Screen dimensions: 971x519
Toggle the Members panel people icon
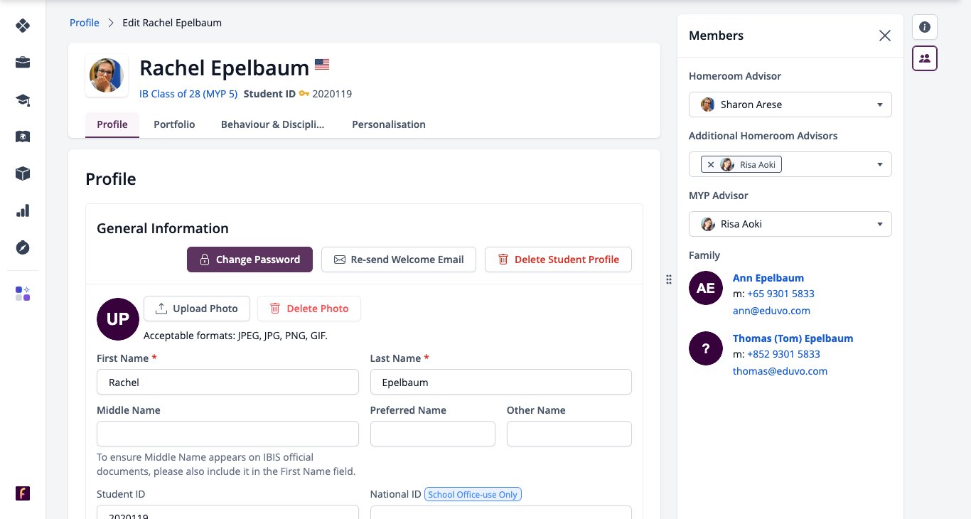click(x=925, y=58)
